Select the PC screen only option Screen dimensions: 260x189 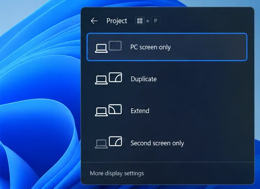(167, 47)
